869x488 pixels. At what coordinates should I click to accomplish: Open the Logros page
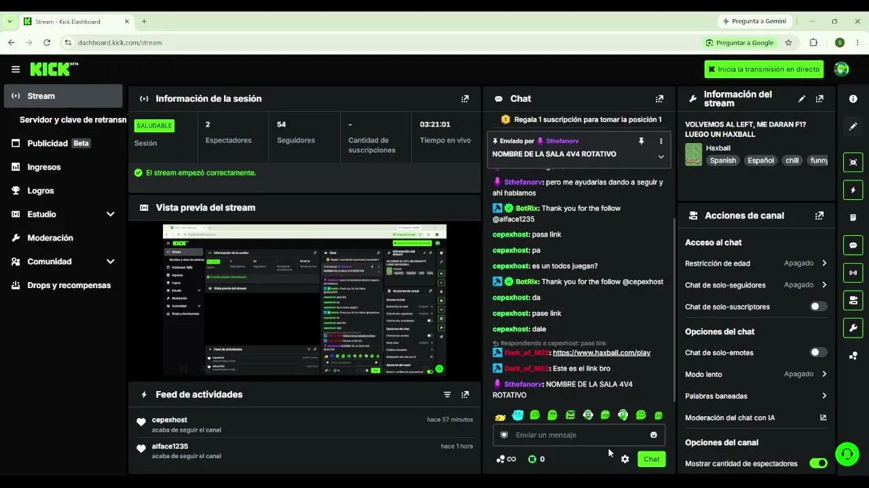(x=63, y=191)
